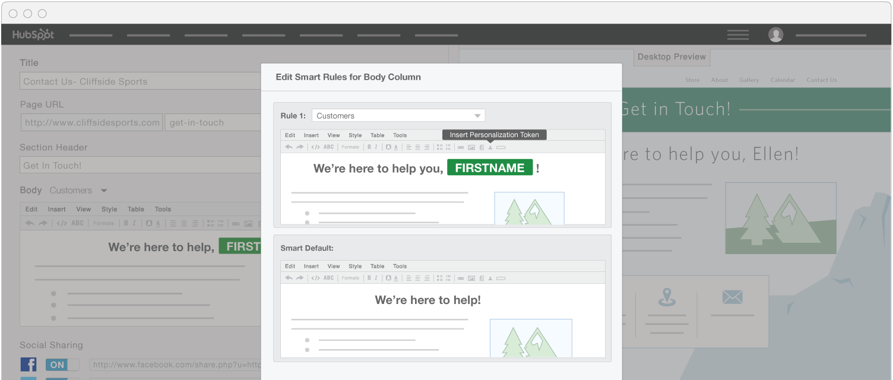The image size is (893, 380).
Task: Open the Table menu in Rule 1 editor
Action: point(378,135)
